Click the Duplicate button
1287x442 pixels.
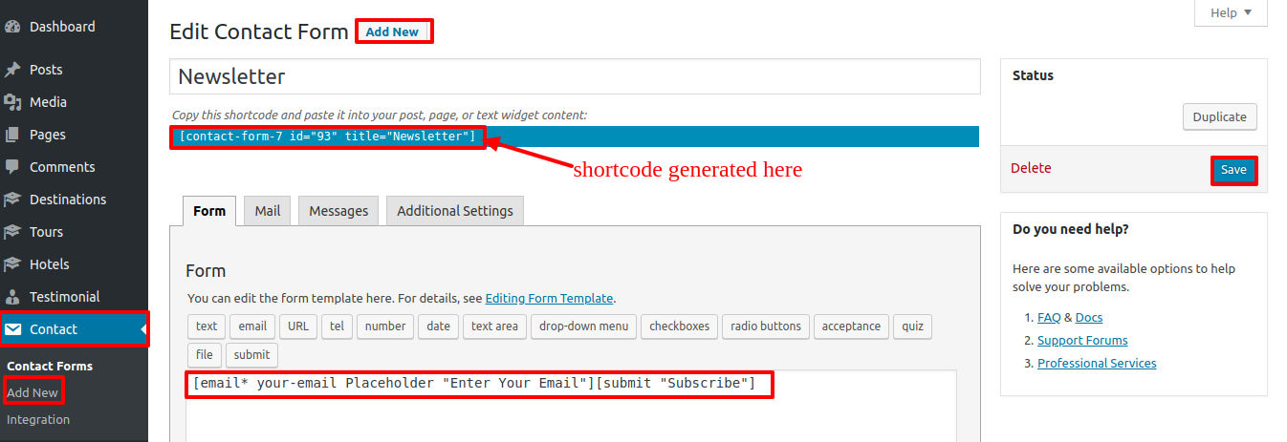click(x=1220, y=116)
